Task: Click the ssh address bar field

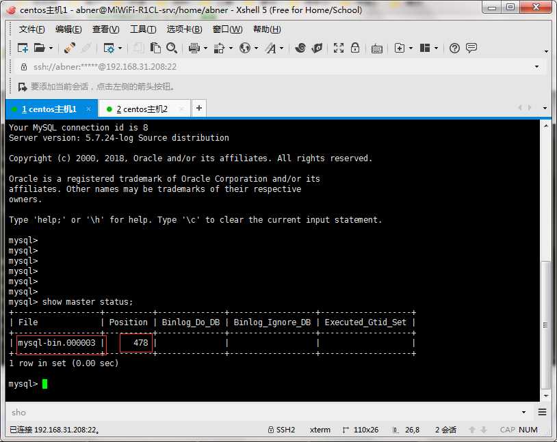Action: pos(279,67)
